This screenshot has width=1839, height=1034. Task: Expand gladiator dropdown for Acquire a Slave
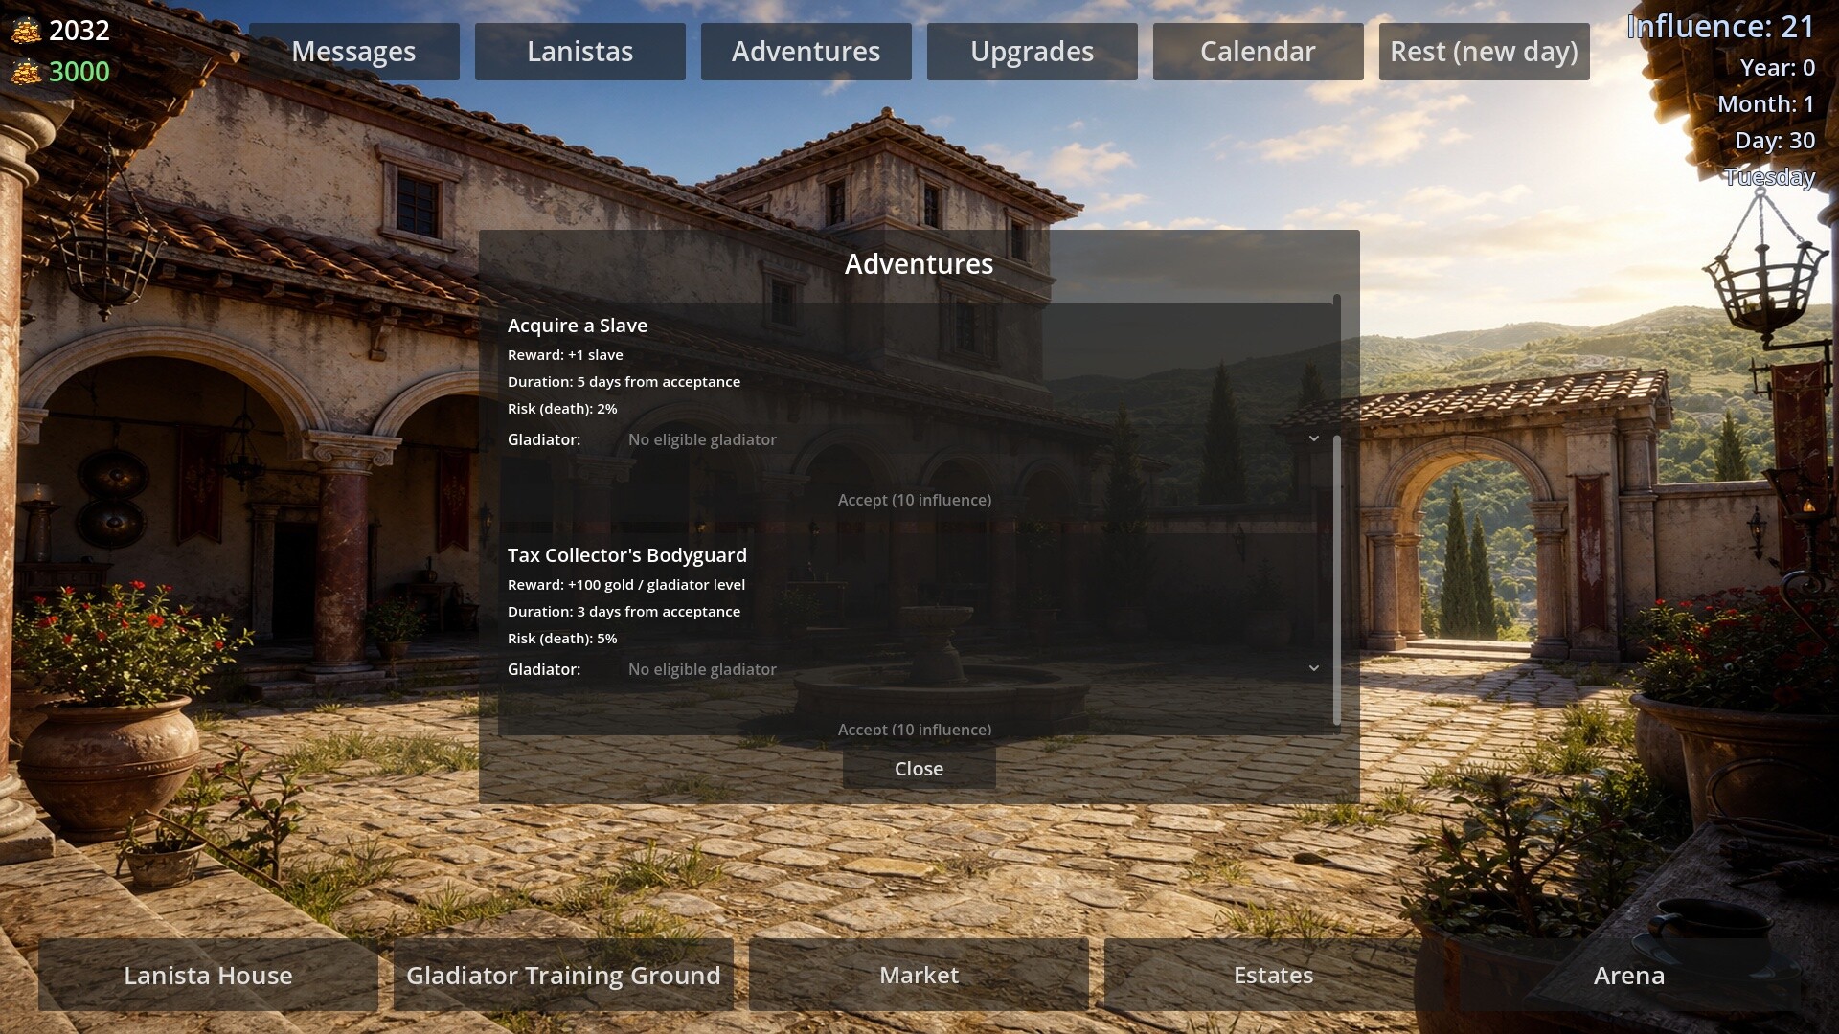(x=974, y=439)
